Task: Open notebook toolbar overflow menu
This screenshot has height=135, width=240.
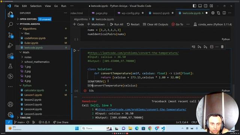Action: [x=188, y=24]
